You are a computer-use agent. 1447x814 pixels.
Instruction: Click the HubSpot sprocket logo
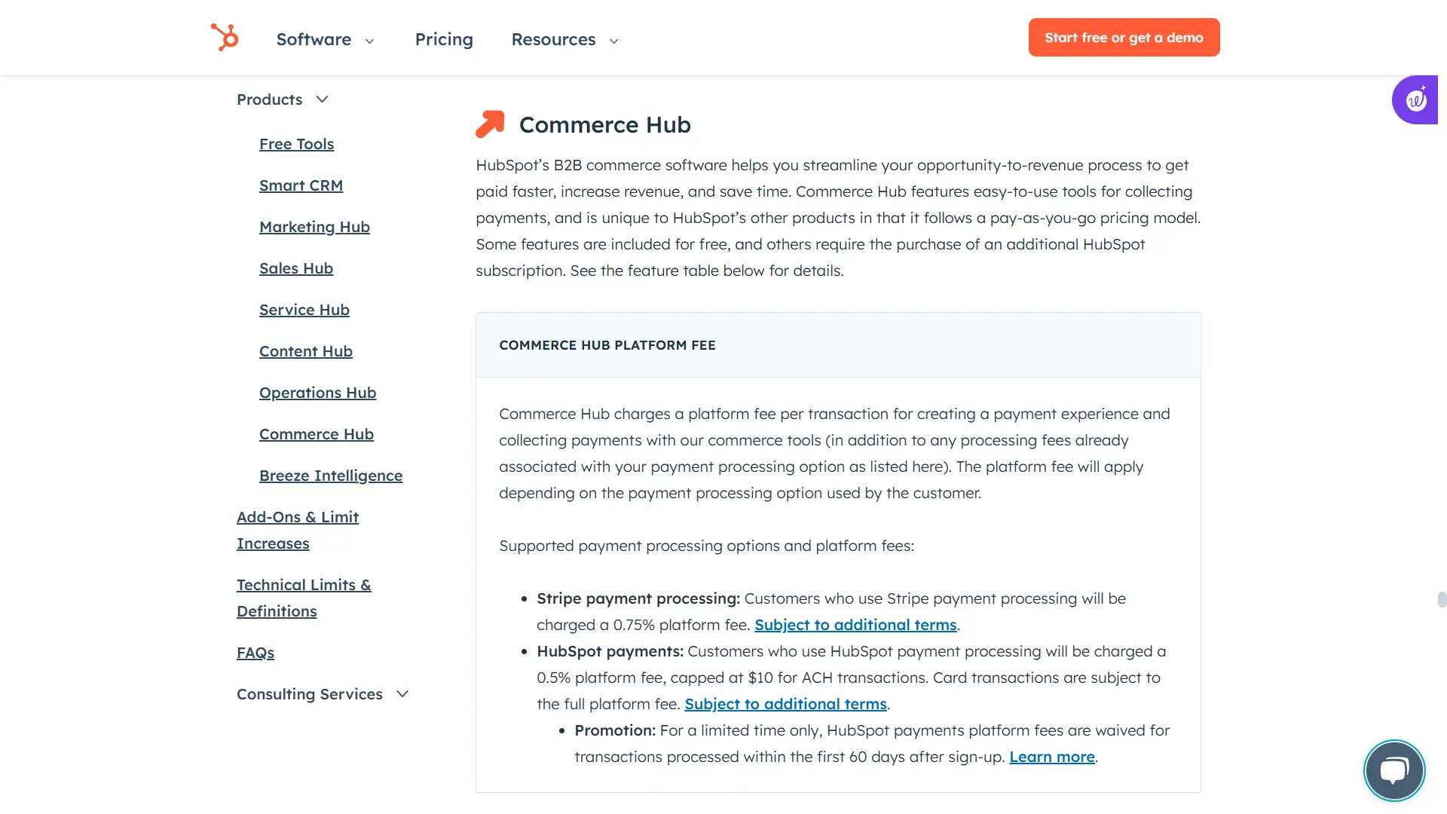225,37
